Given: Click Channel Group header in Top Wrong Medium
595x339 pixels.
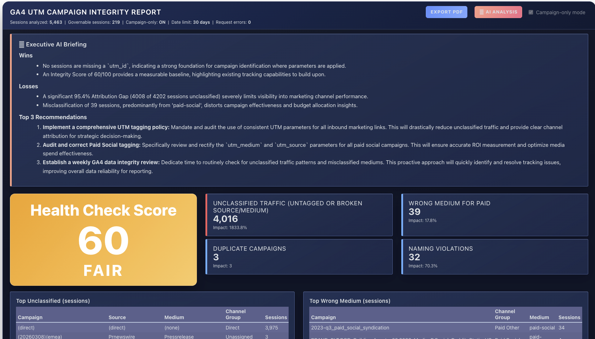Looking at the screenshot, I should tap(505, 314).
